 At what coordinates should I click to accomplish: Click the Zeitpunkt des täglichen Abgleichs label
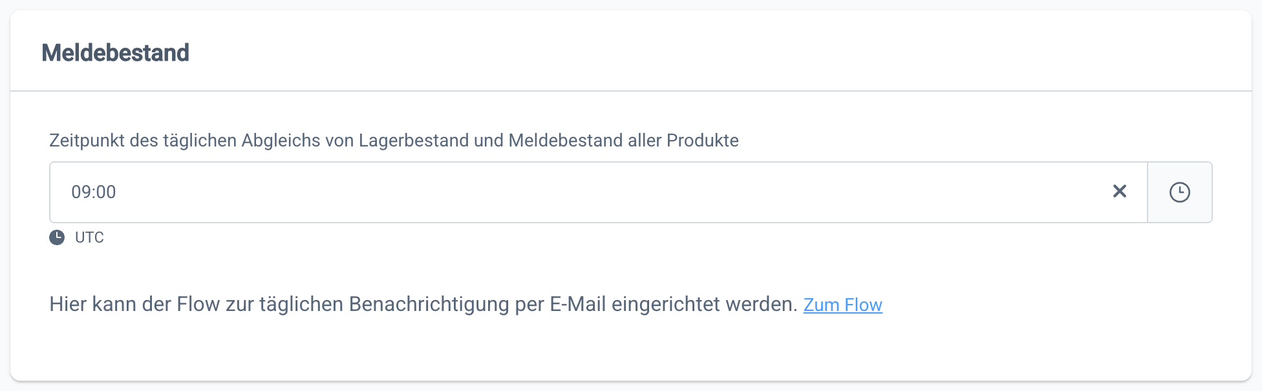[393, 141]
